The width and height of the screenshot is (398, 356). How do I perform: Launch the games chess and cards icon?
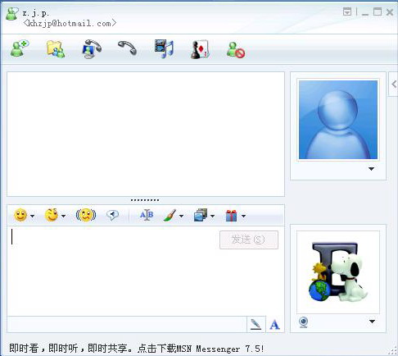click(x=200, y=49)
